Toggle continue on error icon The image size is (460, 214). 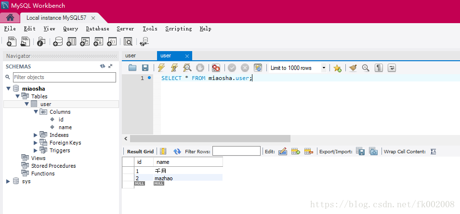(x=216, y=68)
